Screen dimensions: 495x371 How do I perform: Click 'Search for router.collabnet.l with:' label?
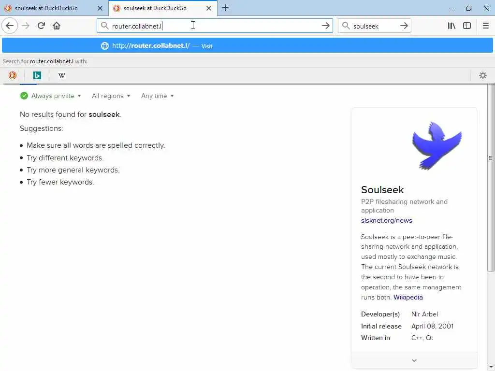(x=45, y=61)
